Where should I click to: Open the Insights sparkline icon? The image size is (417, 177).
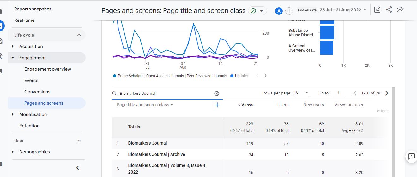click(400, 10)
